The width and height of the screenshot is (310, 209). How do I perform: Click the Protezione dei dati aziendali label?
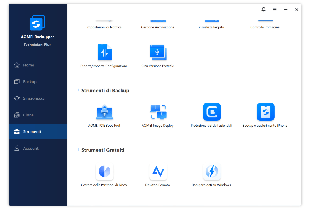coord(211,125)
